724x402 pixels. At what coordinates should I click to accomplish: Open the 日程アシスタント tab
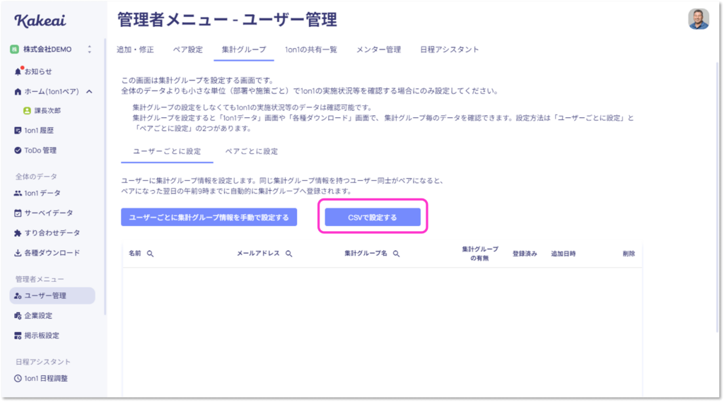(449, 49)
